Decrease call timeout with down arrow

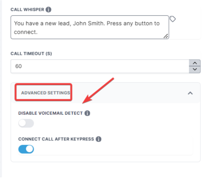coord(195,69)
